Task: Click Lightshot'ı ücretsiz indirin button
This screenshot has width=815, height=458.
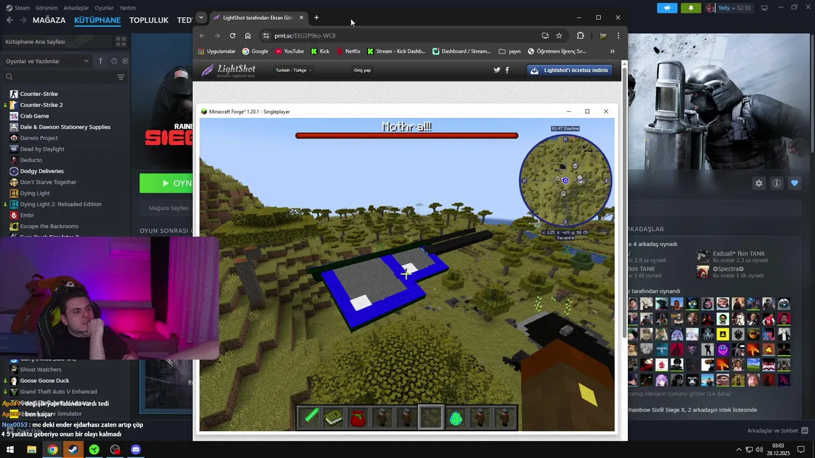Action: point(570,70)
